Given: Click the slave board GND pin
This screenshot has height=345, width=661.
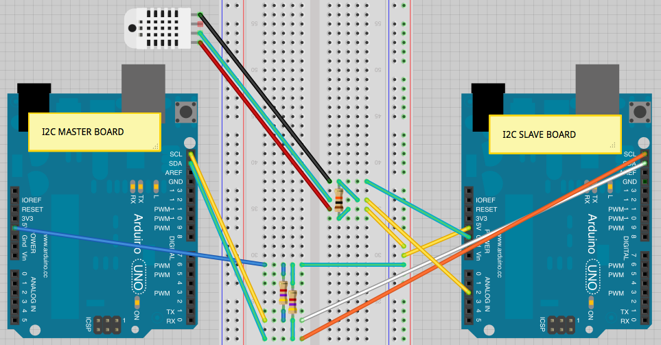Looking at the screenshot, I should (x=645, y=182).
